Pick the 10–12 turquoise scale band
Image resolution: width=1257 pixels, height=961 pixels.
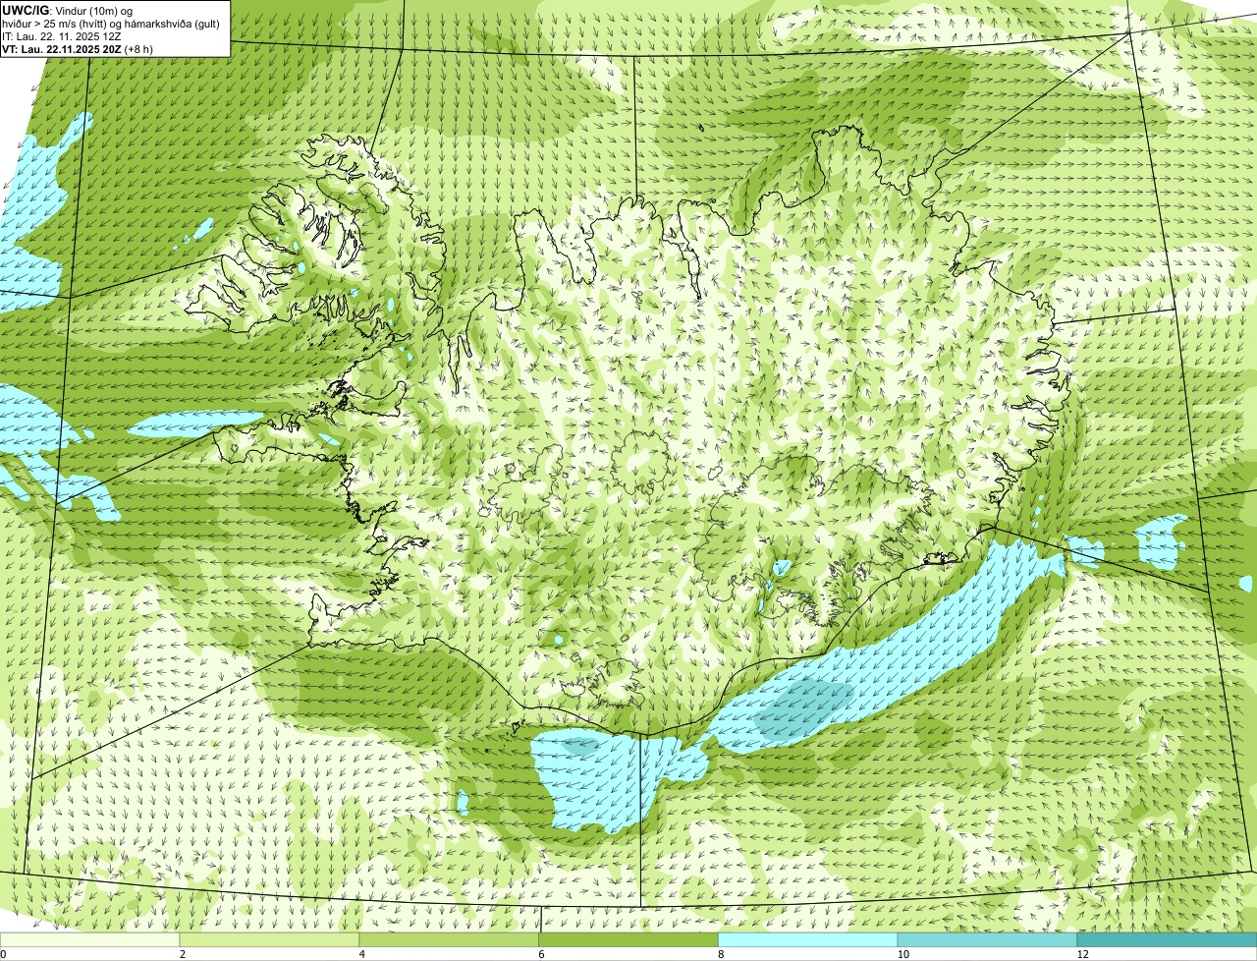click(x=988, y=939)
